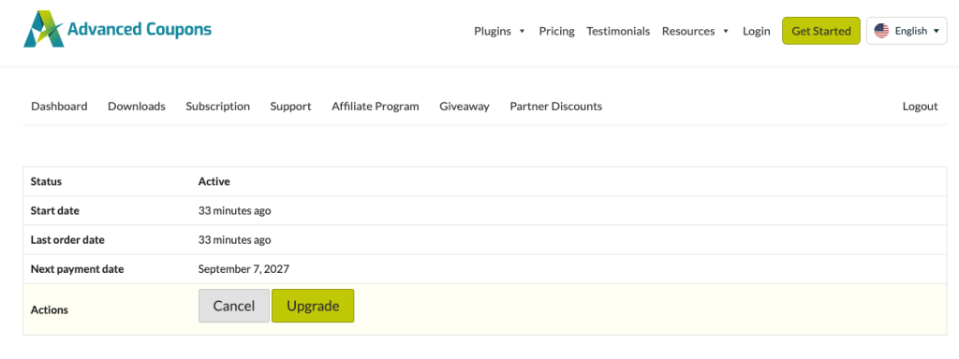Click the Get Started button

tap(820, 31)
